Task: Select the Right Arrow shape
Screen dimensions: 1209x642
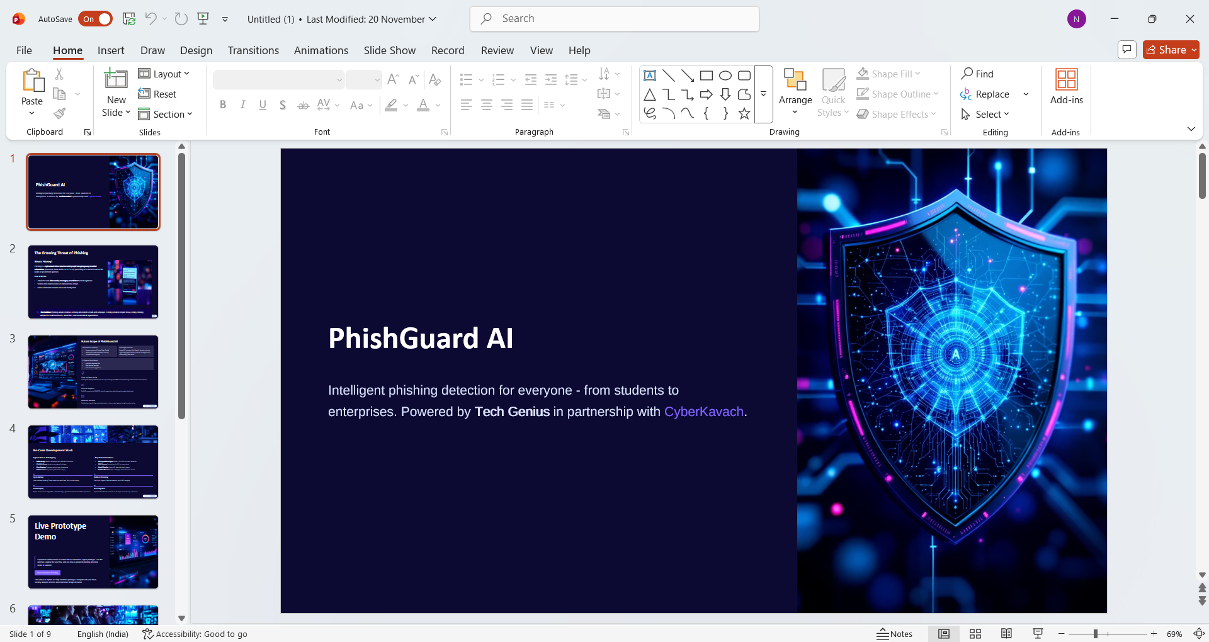Action: [x=707, y=94]
